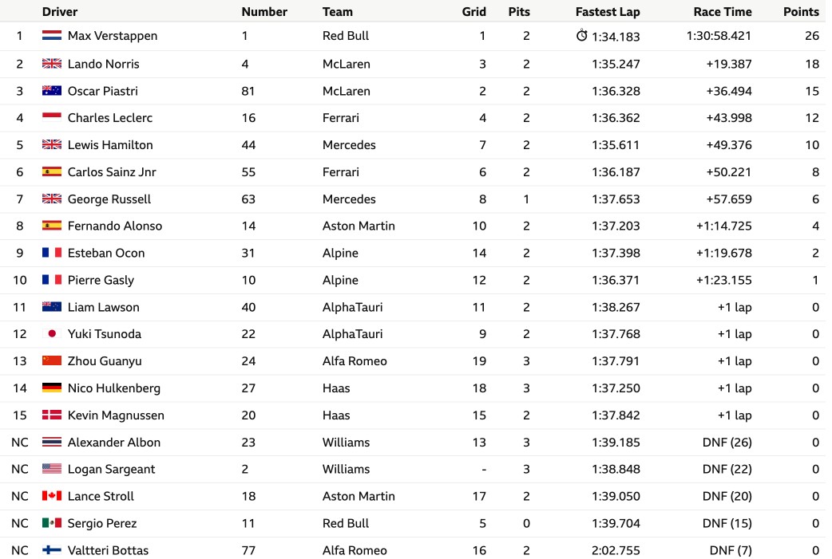
Task: Click the Fastest Lap column header
Action: pyautogui.click(x=608, y=12)
